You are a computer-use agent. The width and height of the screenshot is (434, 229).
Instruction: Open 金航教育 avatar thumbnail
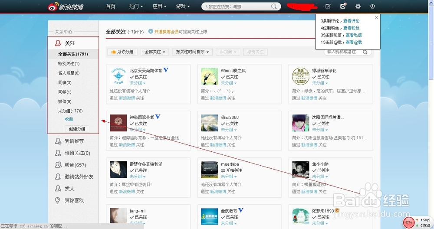209,216
